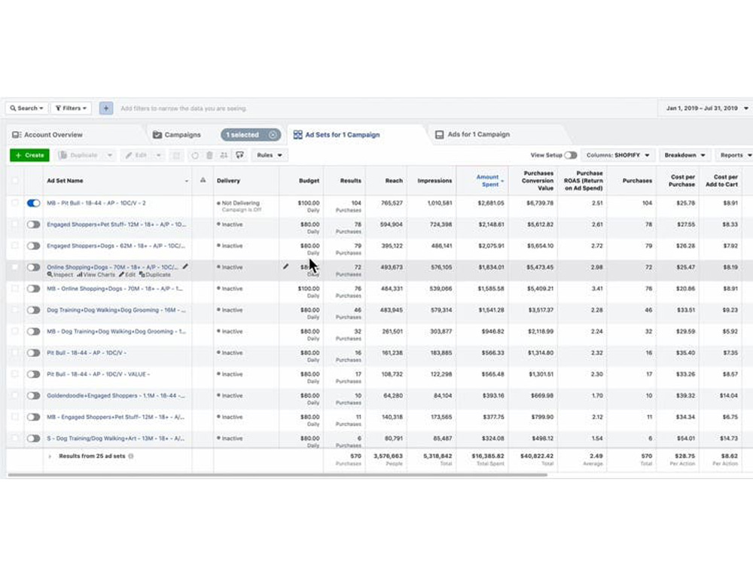Sort by Purchase ROAS column header
753x565 pixels.
tap(583, 181)
